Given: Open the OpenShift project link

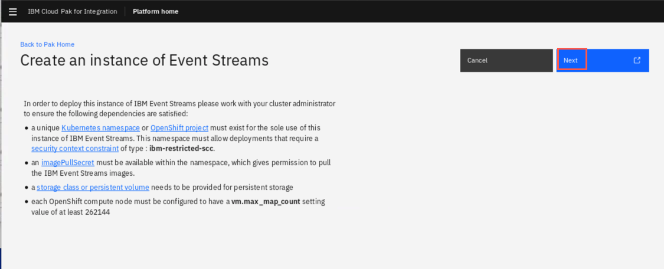Looking at the screenshot, I should click(x=179, y=128).
